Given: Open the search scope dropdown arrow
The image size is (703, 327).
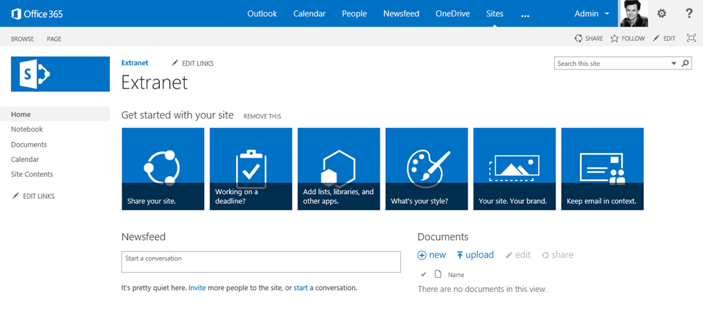Looking at the screenshot, I should click(673, 64).
